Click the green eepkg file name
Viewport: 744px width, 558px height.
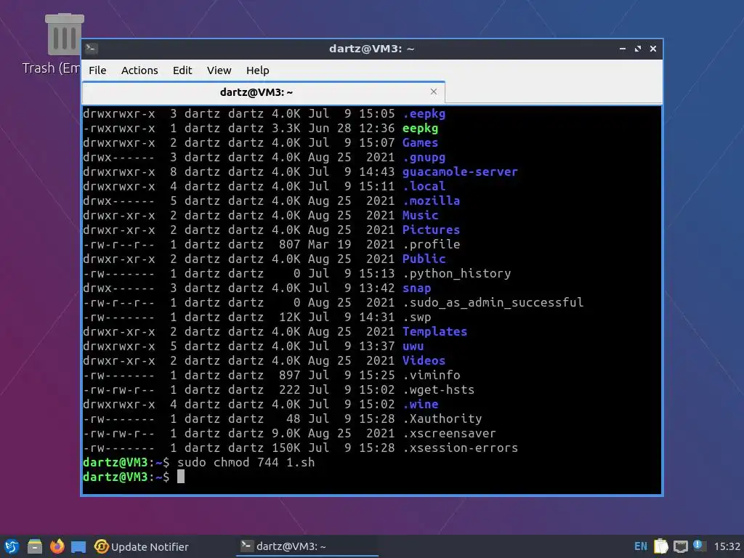click(421, 128)
